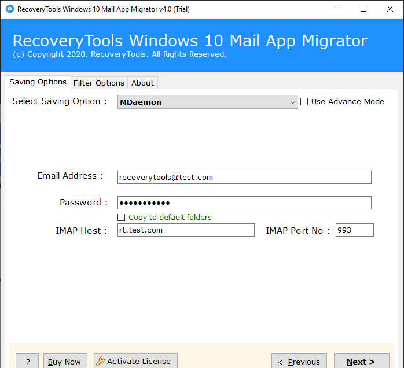Click the key icon on Activate License

[100, 361]
